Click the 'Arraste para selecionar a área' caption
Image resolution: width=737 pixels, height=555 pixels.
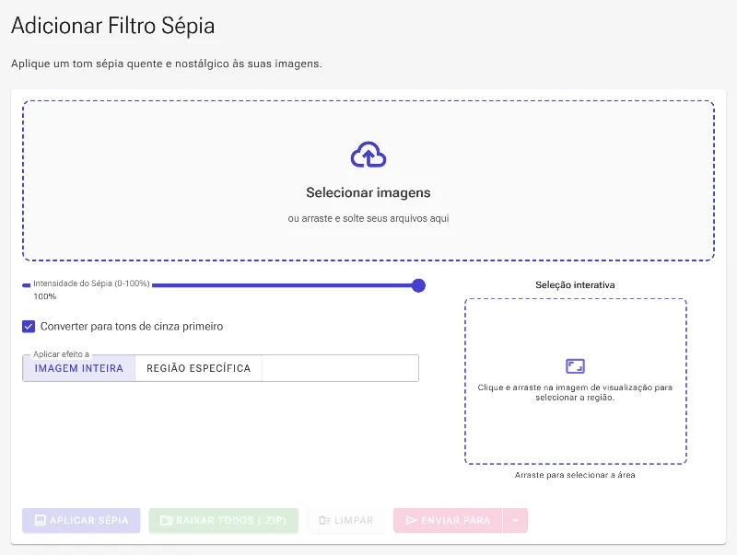click(575, 475)
